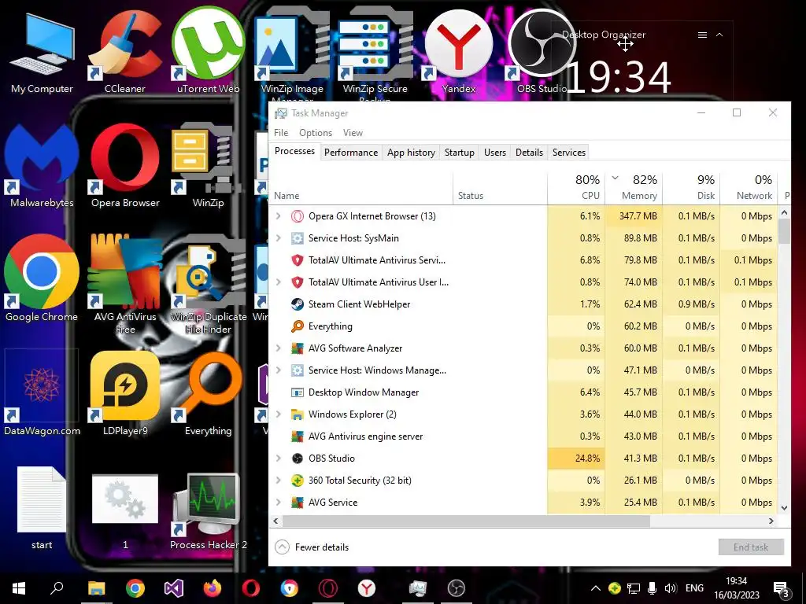Switch to OBS Studio in the taskbar
This screenshot has height=604, width=806.
tap(456, 588)
